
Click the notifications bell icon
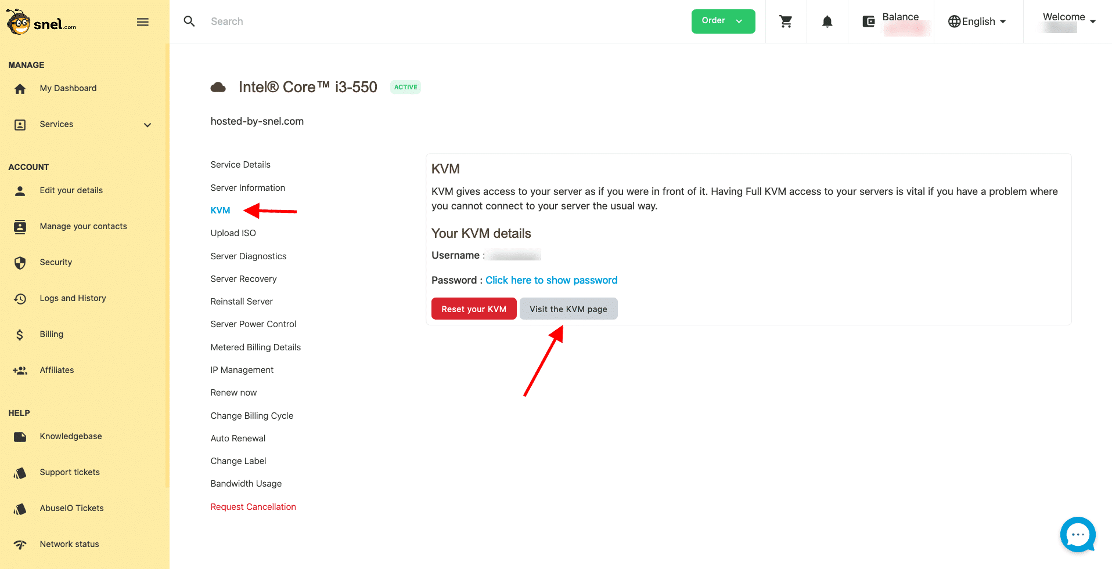(827, 21)
